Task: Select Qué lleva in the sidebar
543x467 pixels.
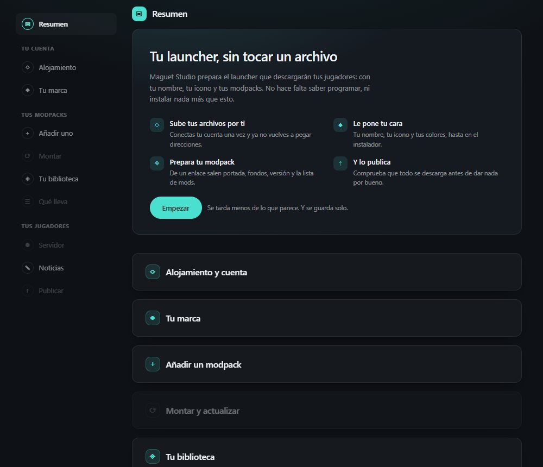Action: [66, 201]
